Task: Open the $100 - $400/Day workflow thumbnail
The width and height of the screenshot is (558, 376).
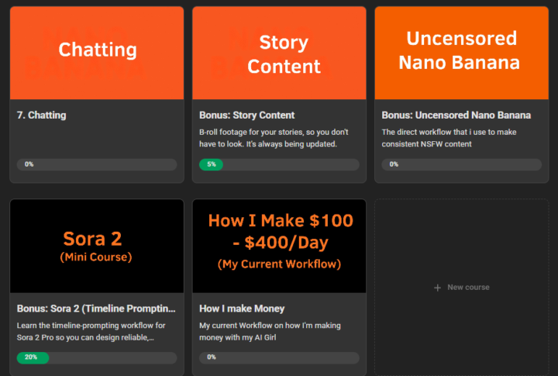Action: 279,246
